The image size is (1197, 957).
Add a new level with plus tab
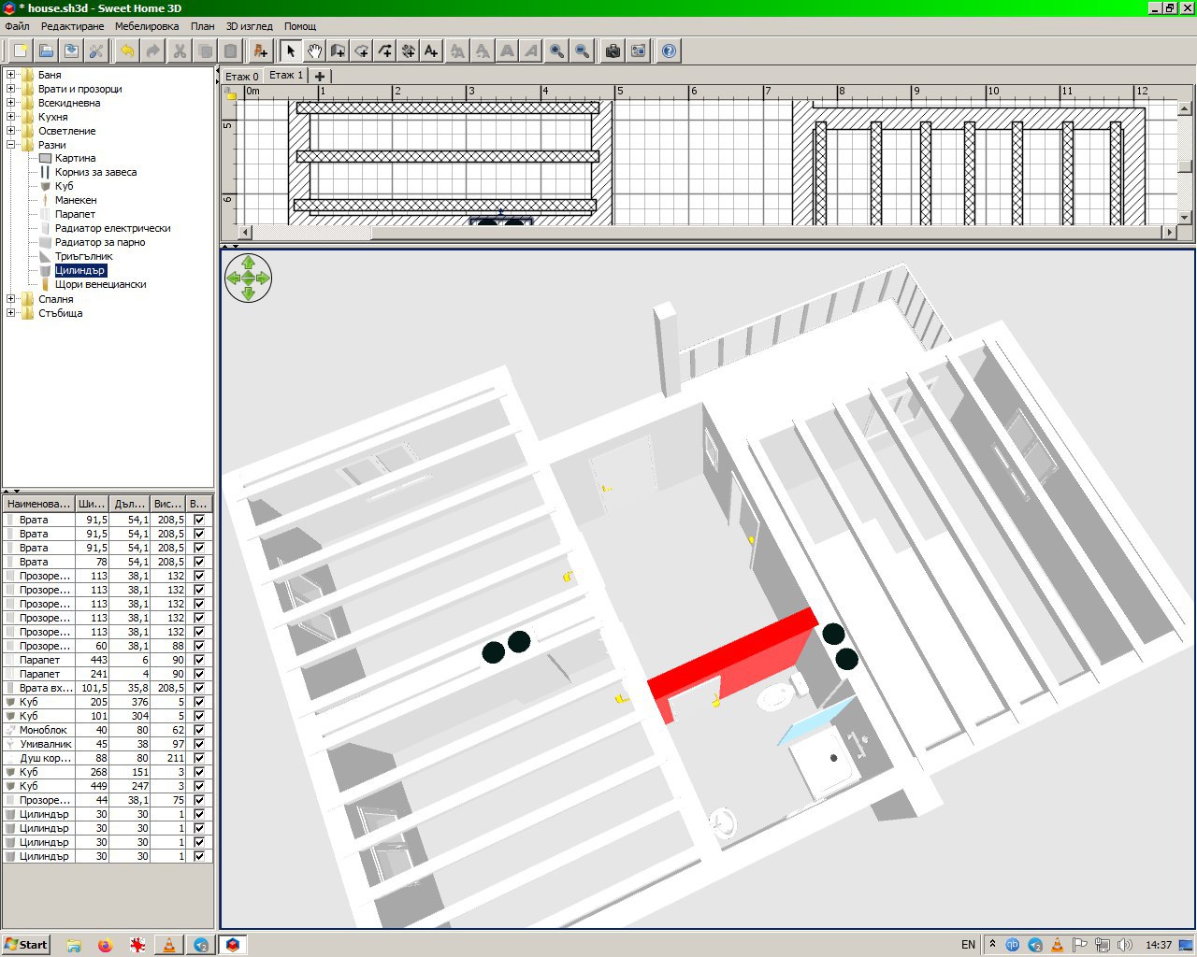click(x=320, y=77)
